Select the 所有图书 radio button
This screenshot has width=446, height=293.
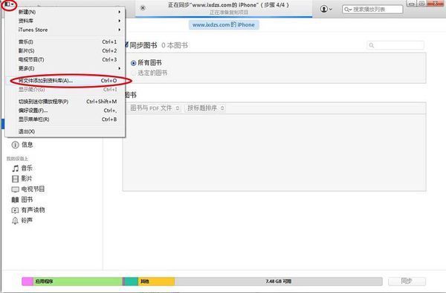(x=133, y=63)
